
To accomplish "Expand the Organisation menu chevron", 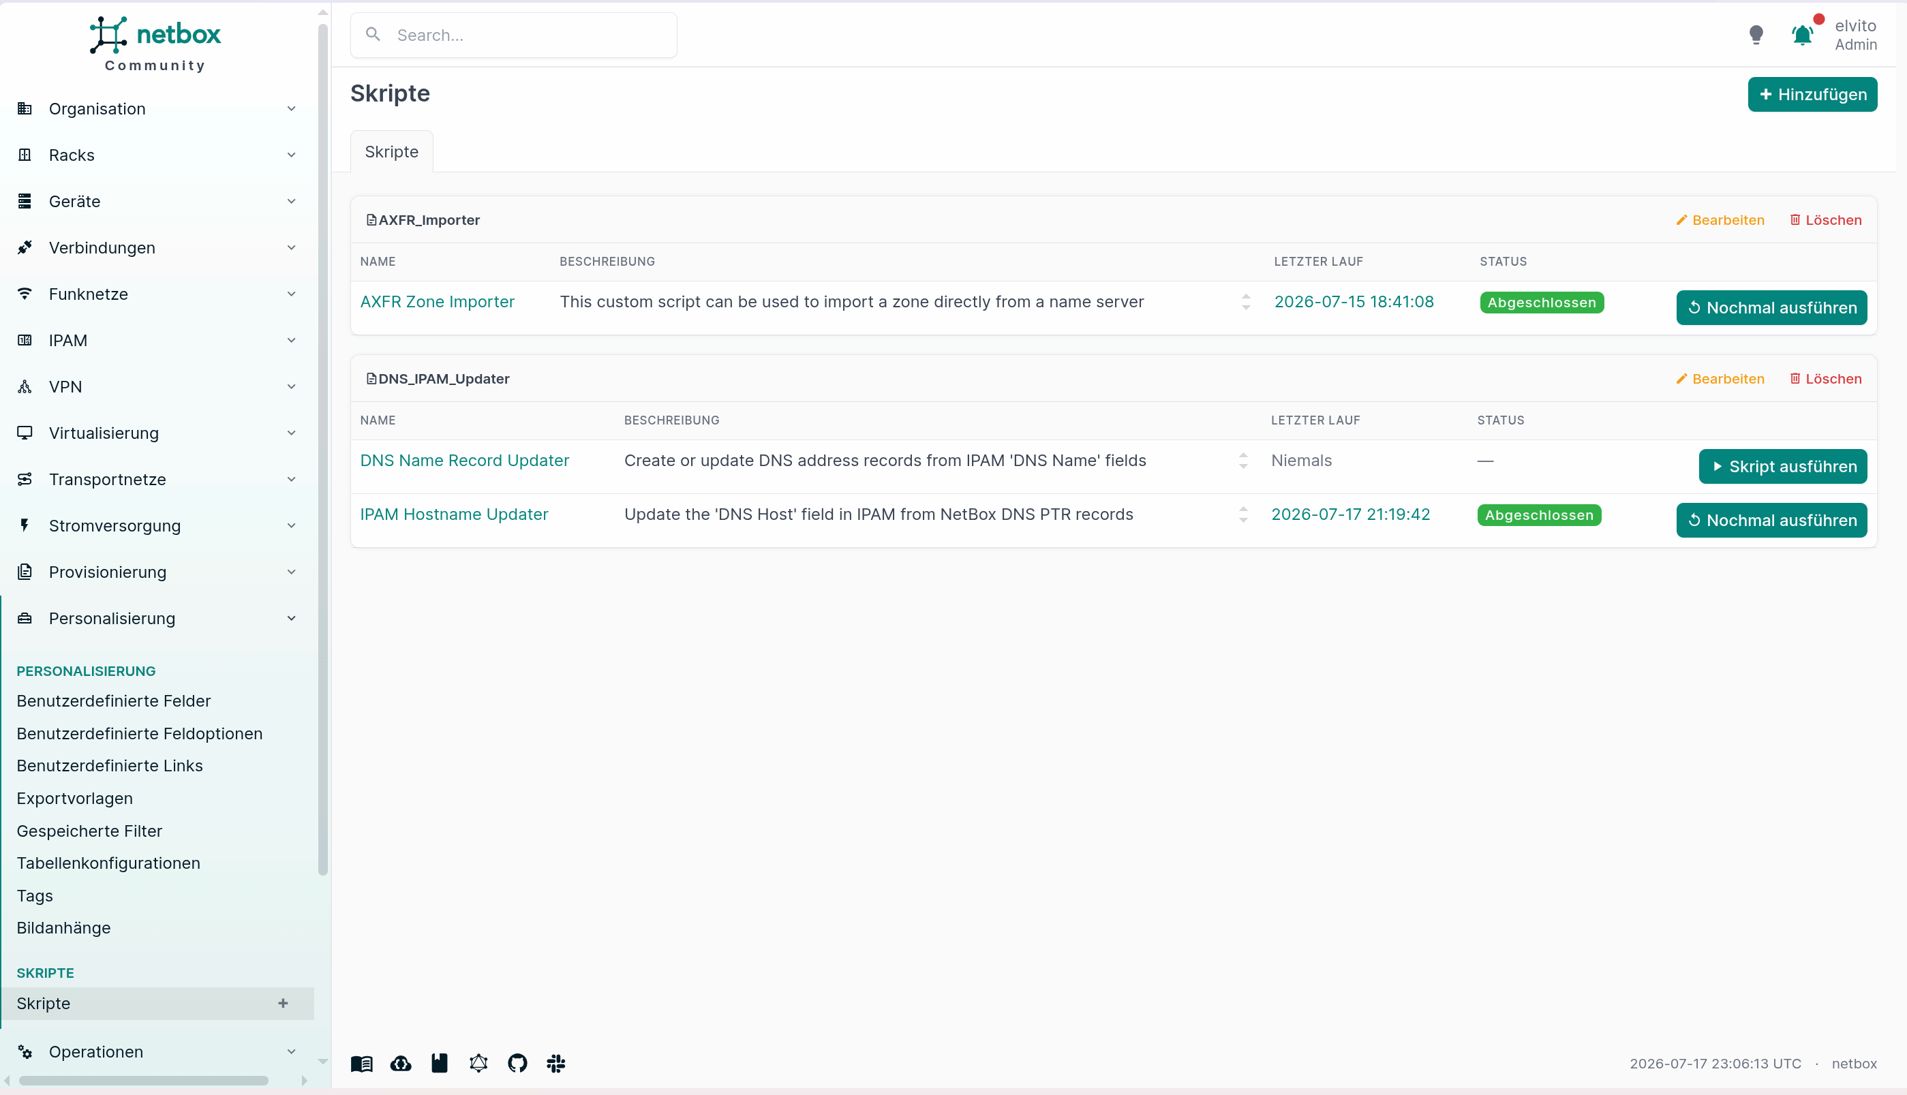I will coord(291,109).
